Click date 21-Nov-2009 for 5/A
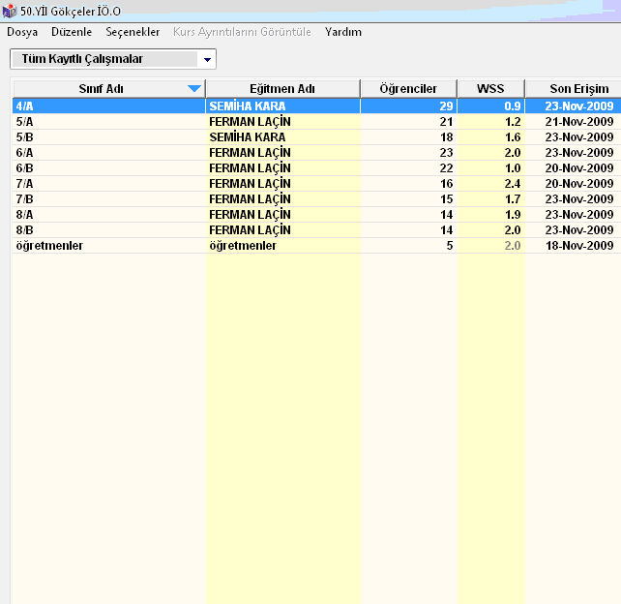This screenshot has width=621, height=604. tap(579, 122)
